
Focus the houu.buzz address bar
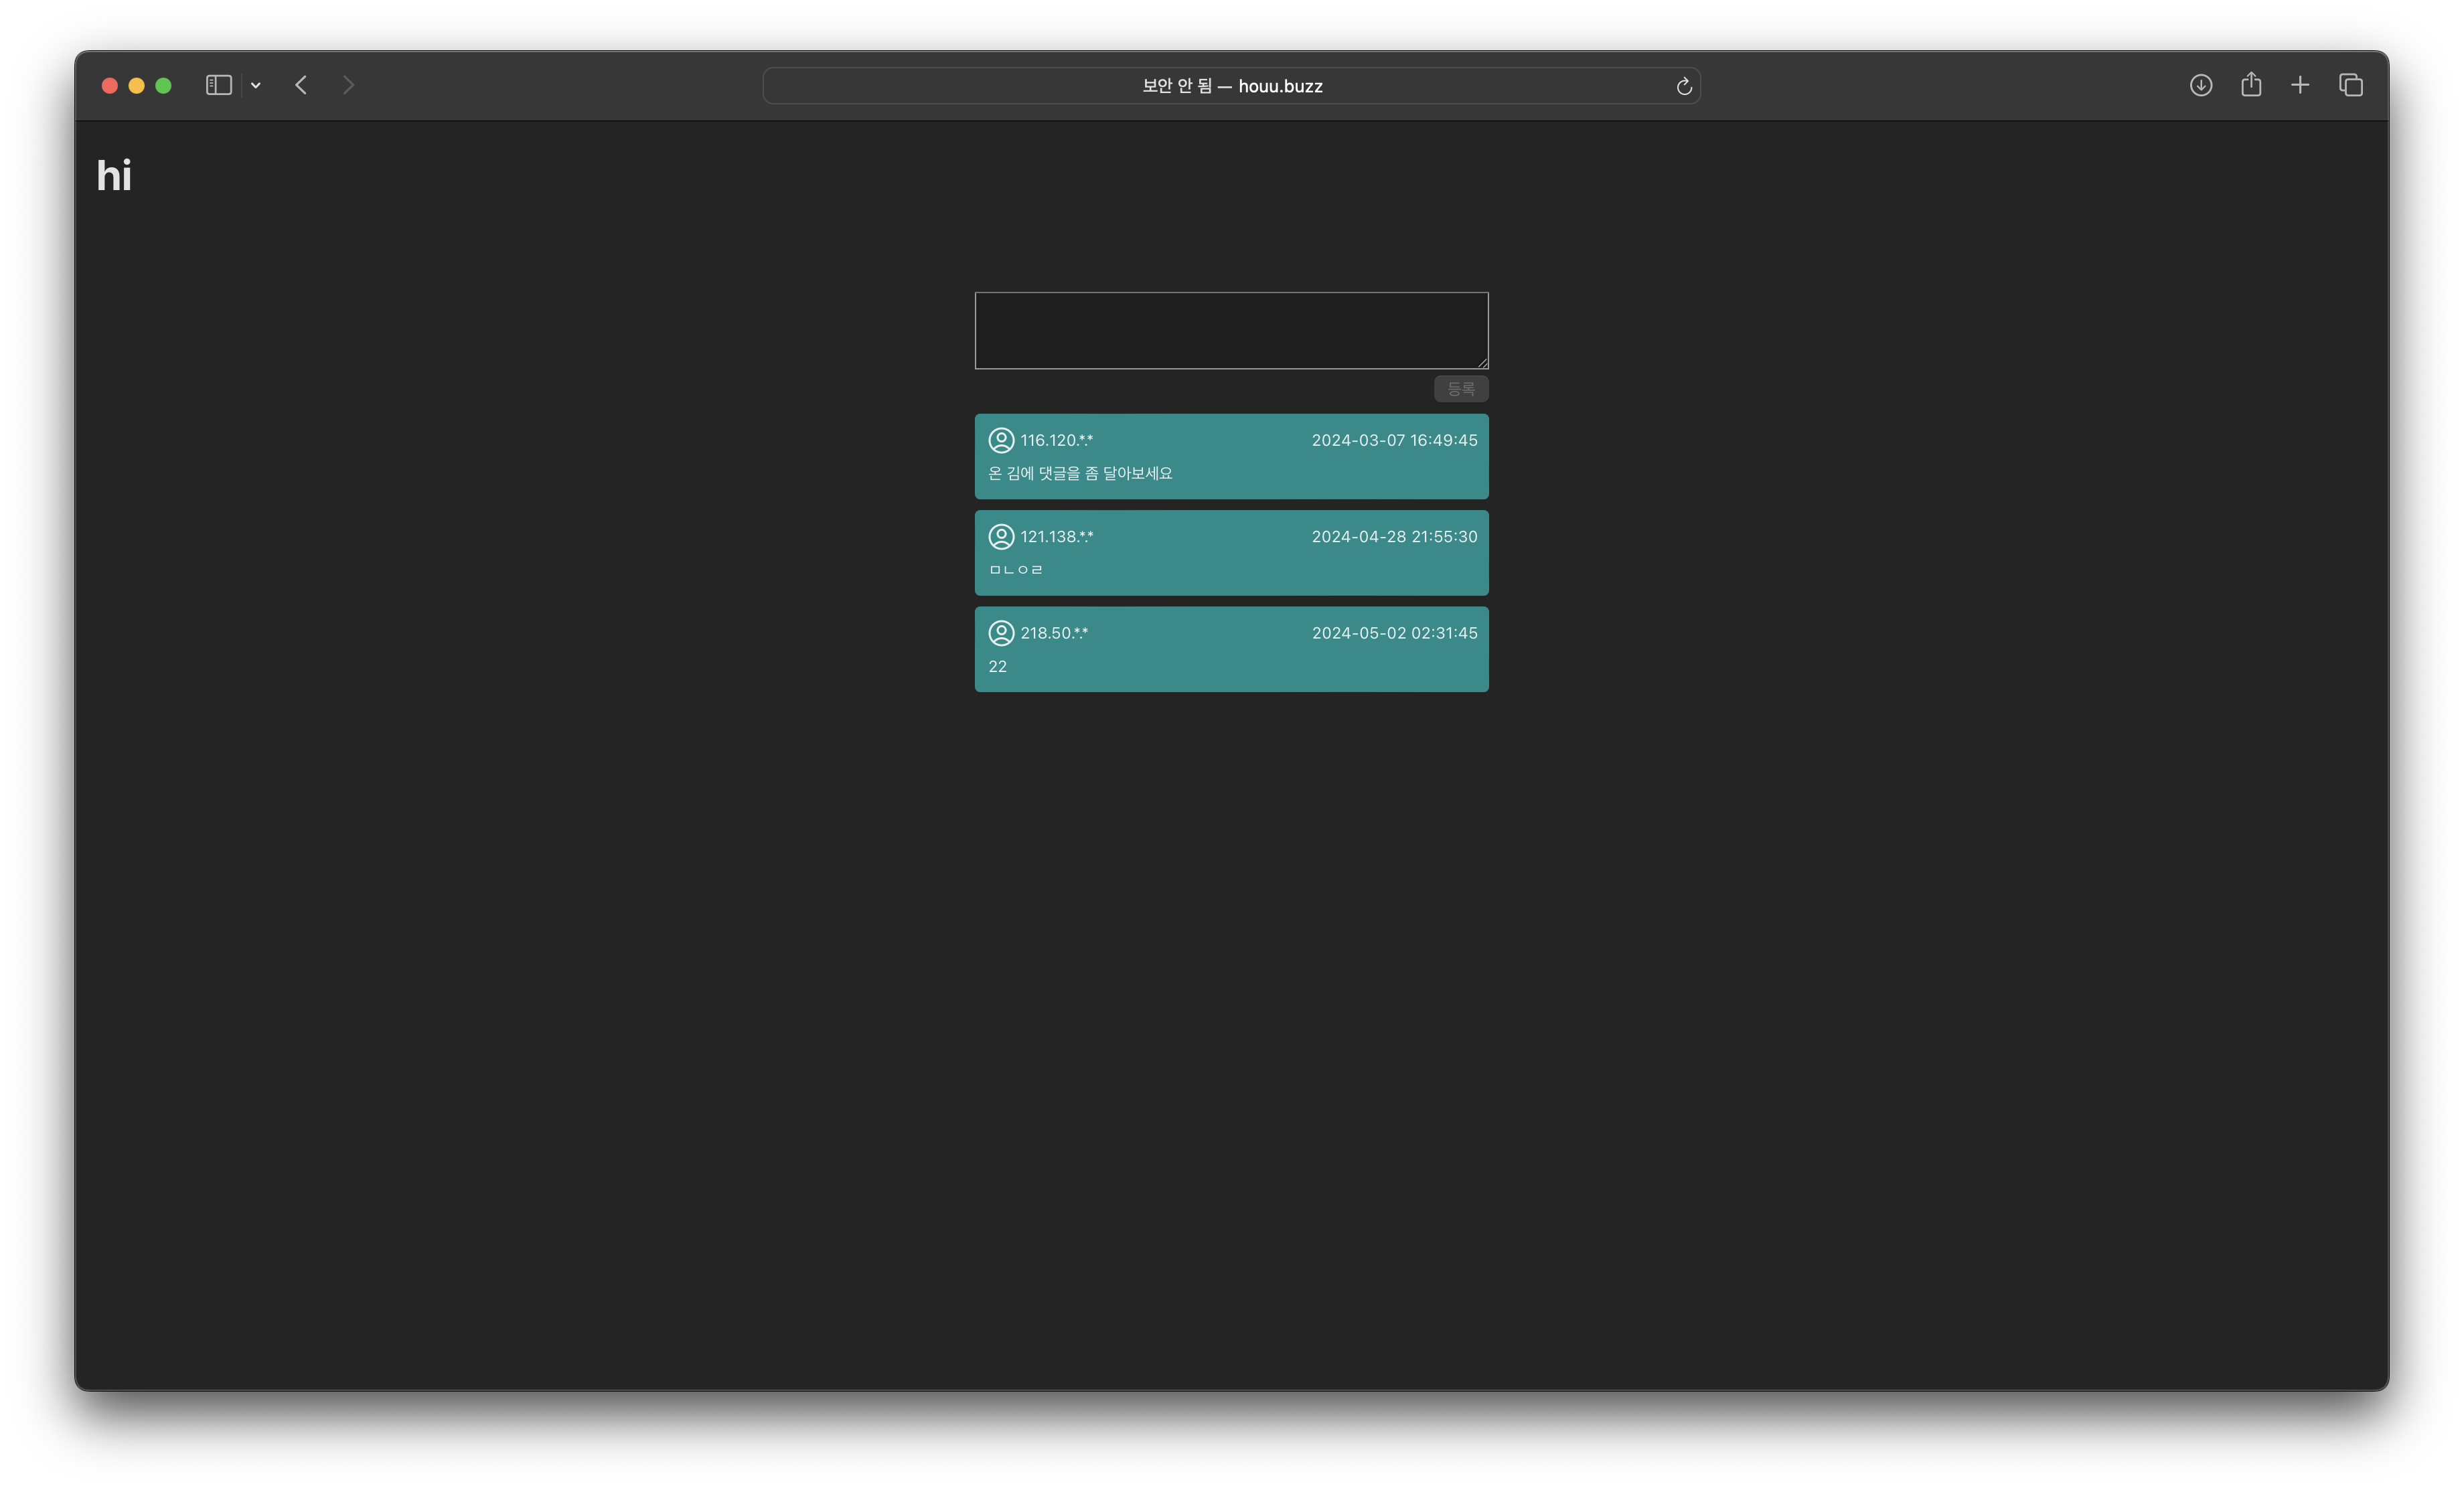pyautogui.click(x=1231, y=86)
